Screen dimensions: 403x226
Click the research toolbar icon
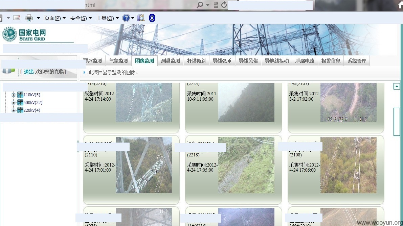[141, 18]
